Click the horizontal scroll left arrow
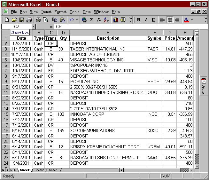 tap(121, 170)
